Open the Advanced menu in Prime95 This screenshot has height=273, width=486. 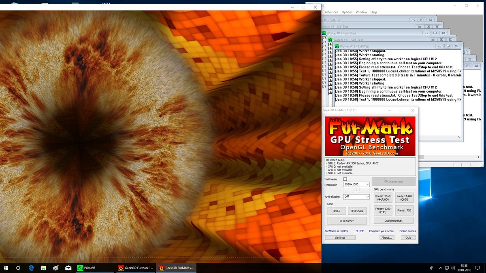click(x=332, y=12)
